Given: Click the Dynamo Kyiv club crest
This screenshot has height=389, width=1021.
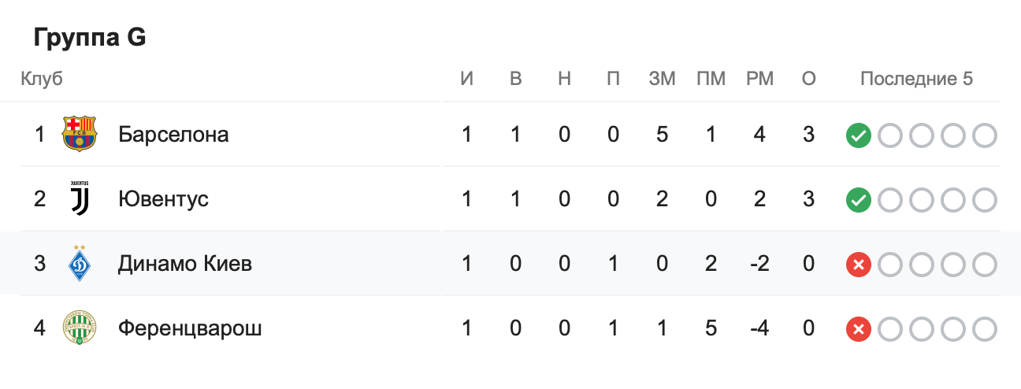Looking at the screenshot, I should click(x=79, y=263).
